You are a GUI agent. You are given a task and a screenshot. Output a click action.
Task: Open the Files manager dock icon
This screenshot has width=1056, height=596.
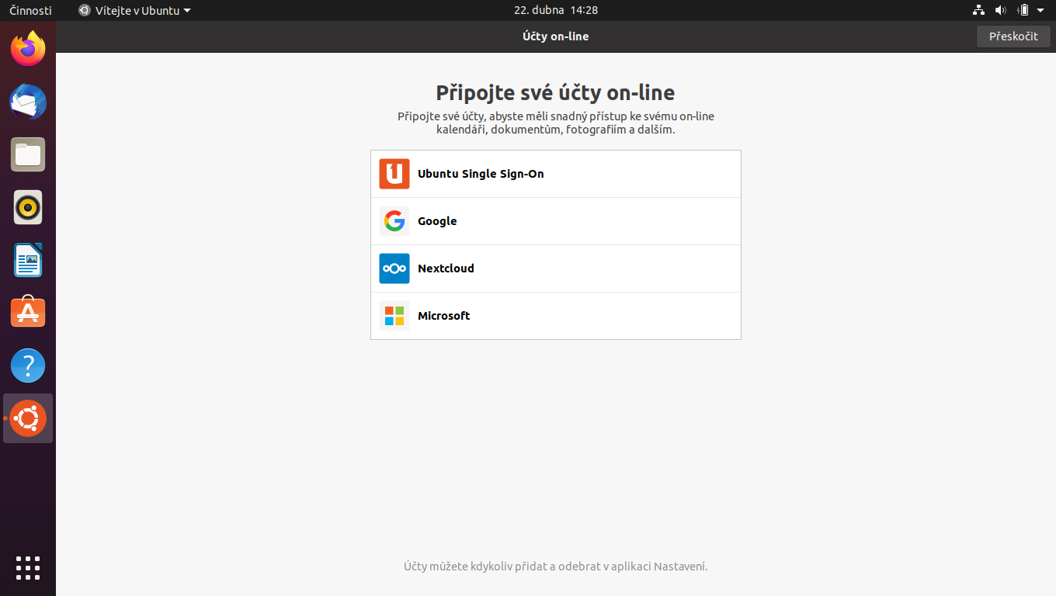pyautogui.click(x=28, y=154)
